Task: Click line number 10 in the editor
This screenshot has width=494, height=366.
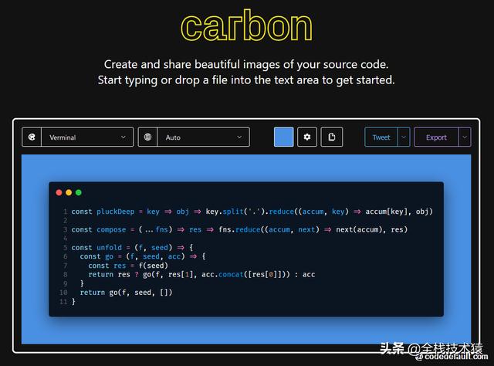Action: click(x=63, y=293)
